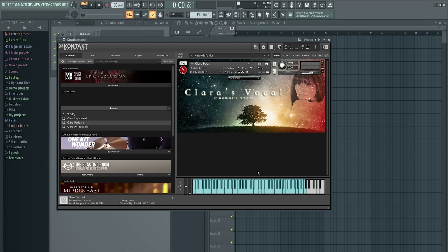The height and width of the screenshot is (252, 448).
Task: Click the Blasting Room Multis button
Action: [x=140, y=175]
